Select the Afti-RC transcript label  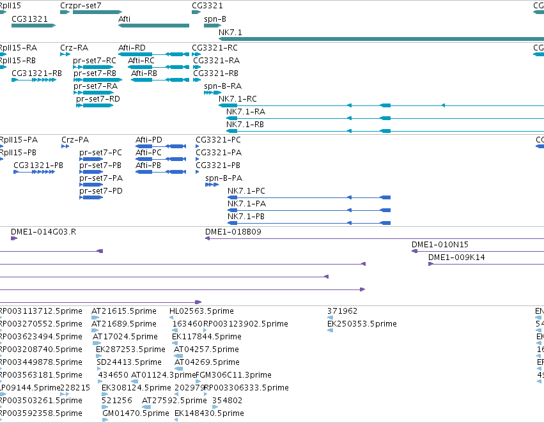click(141, 61)
